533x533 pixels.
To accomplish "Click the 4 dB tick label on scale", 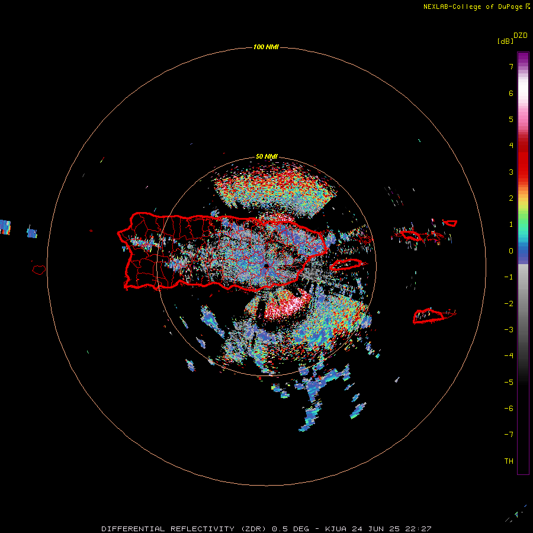I will pos(511,146).
